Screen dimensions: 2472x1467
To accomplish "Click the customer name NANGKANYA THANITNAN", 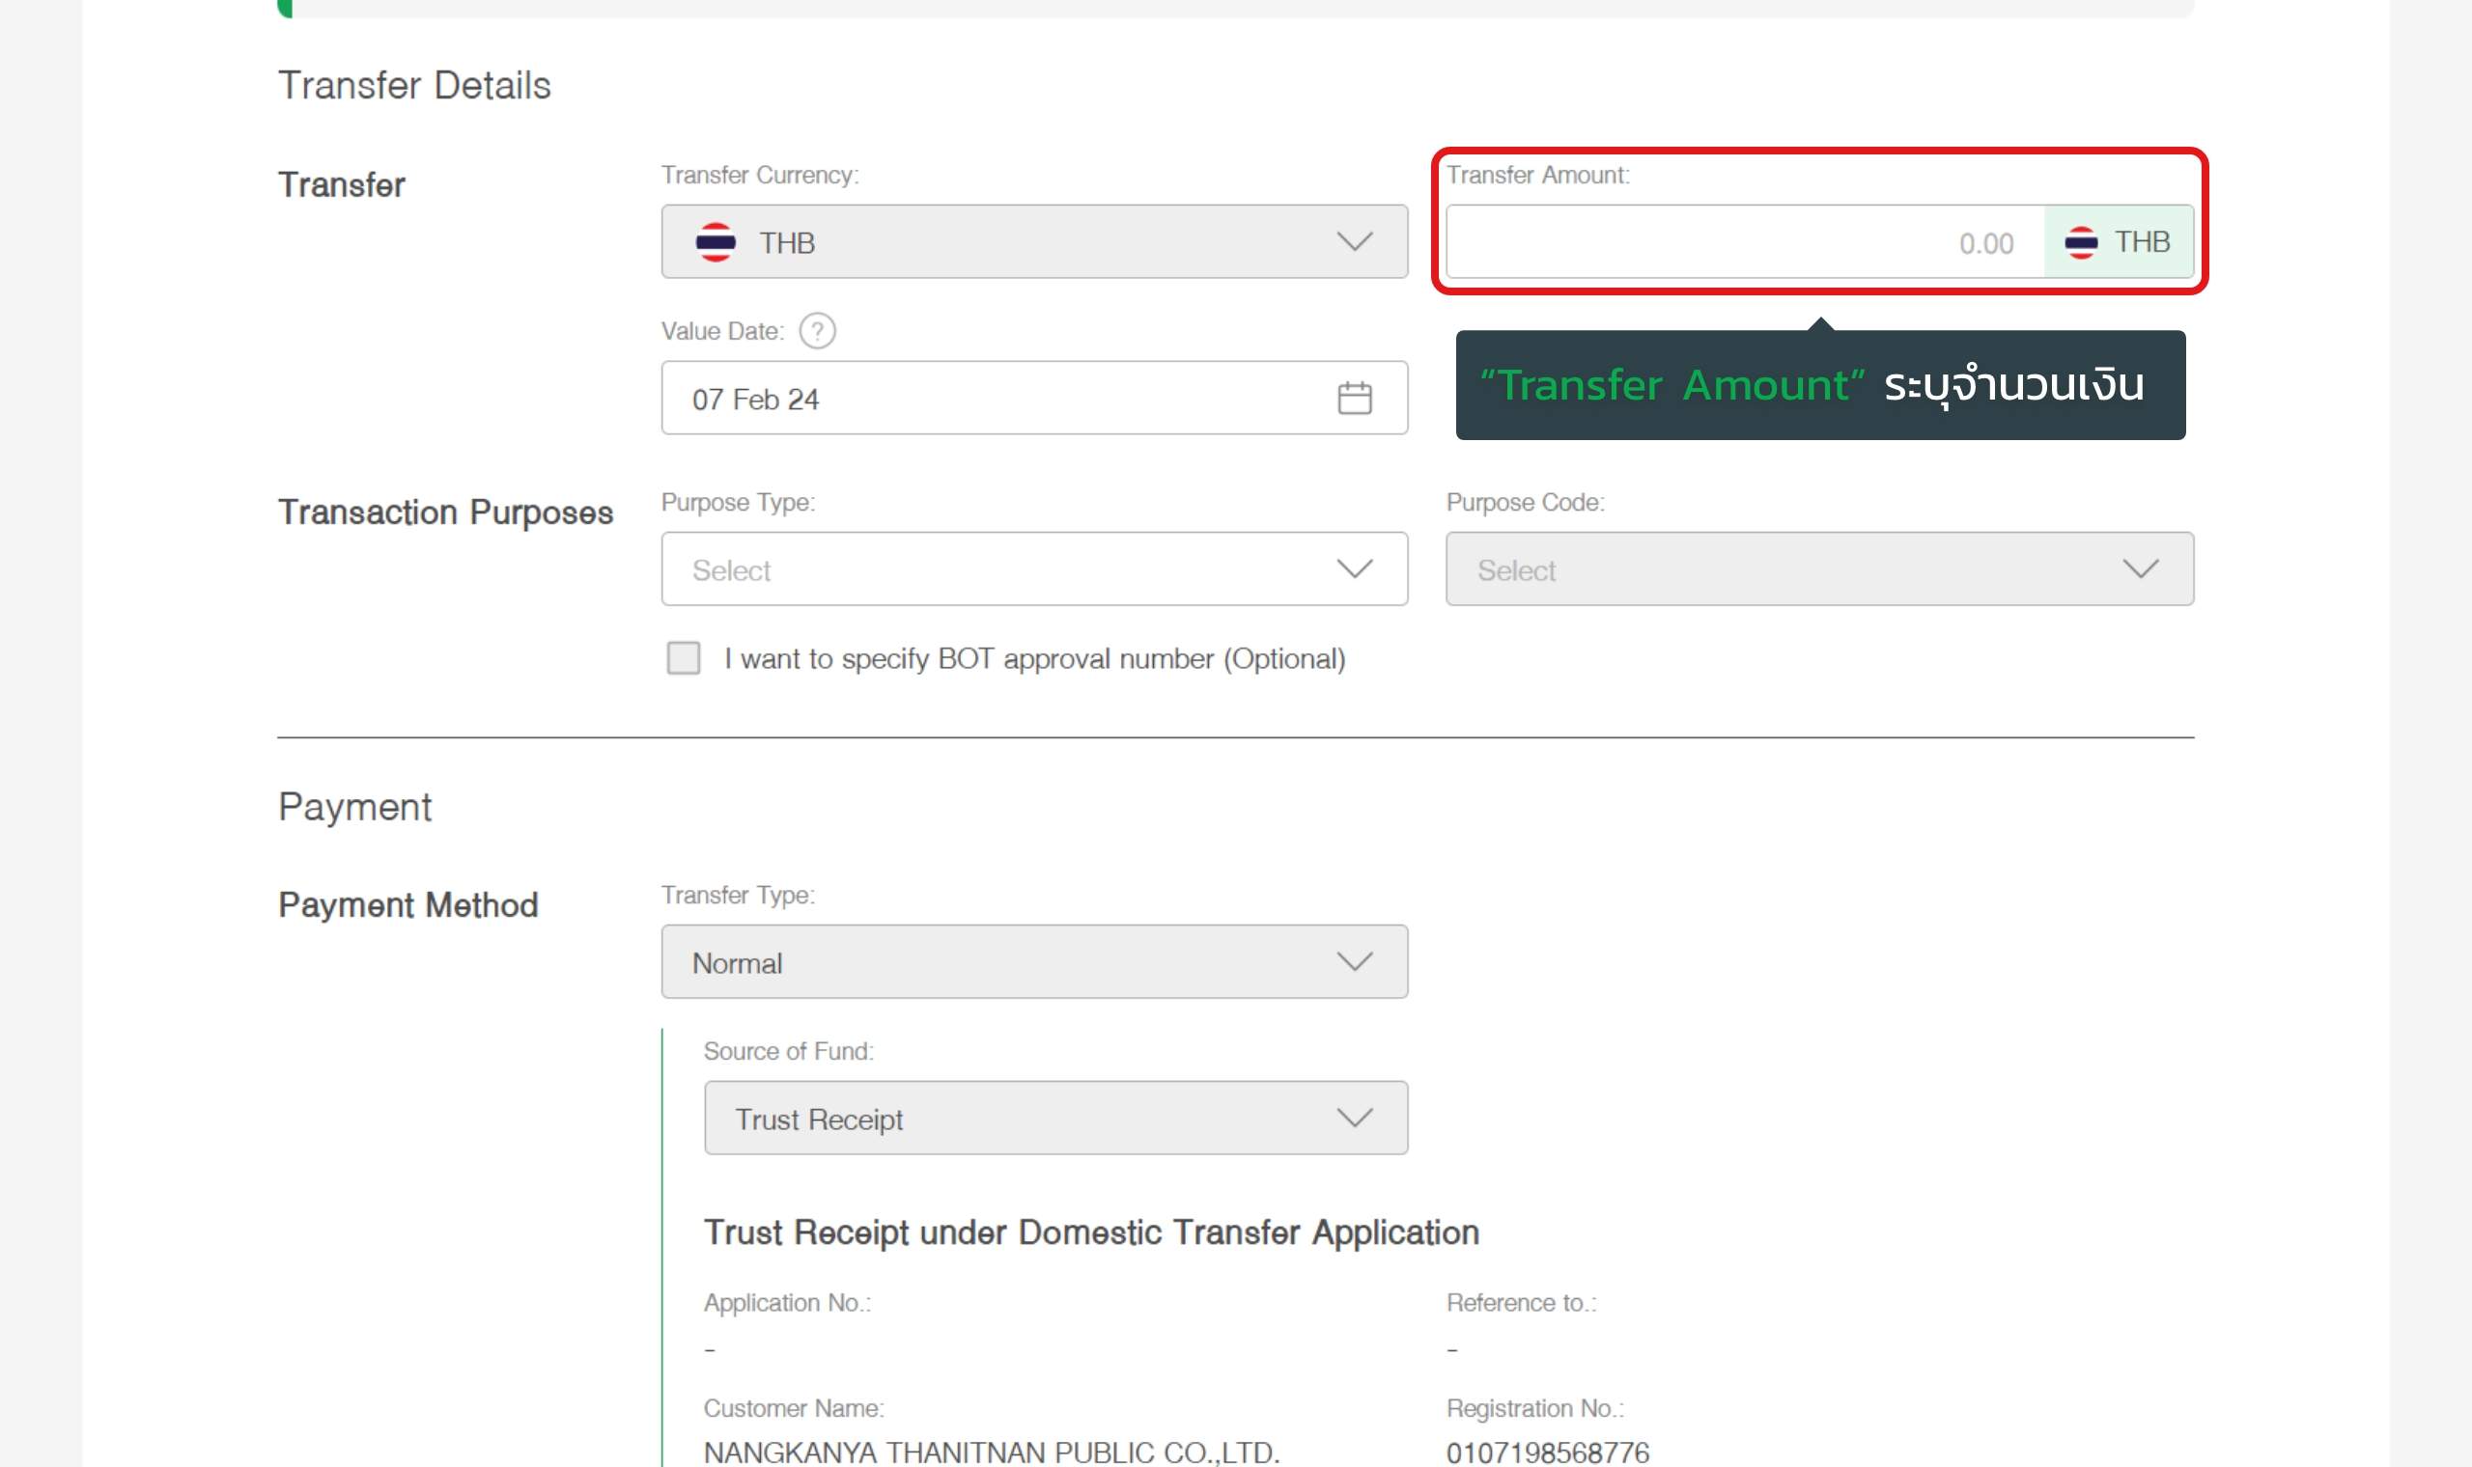I will pos(991,1453).
